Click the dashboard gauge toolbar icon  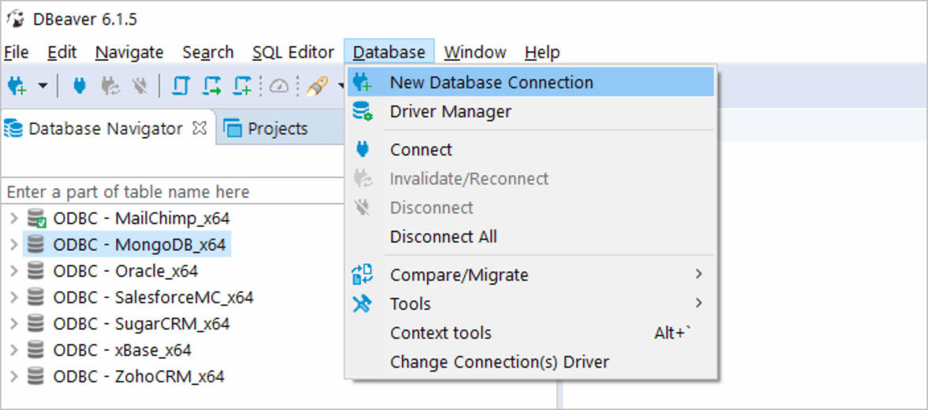coord(279,87)
